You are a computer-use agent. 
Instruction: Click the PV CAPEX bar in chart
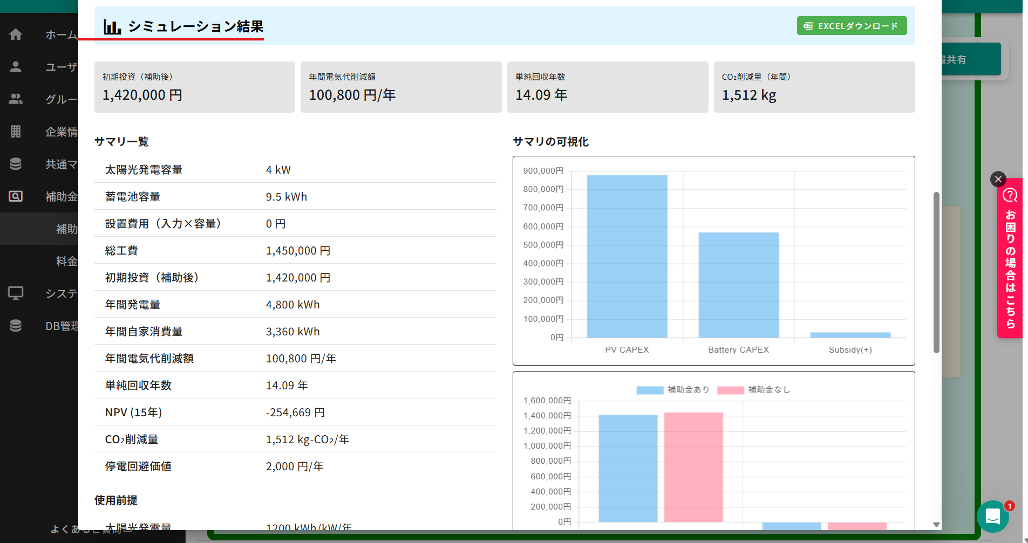click(x=627, y=256)
